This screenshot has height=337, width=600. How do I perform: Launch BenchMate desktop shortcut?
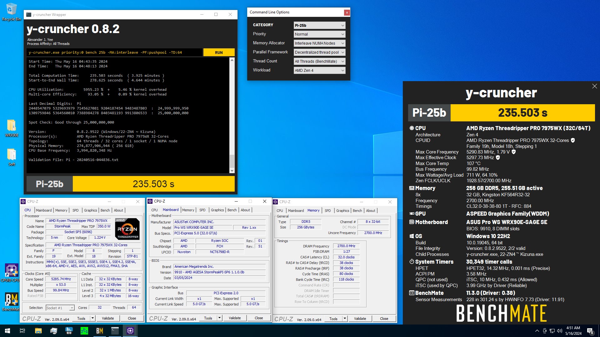point(11,301)
